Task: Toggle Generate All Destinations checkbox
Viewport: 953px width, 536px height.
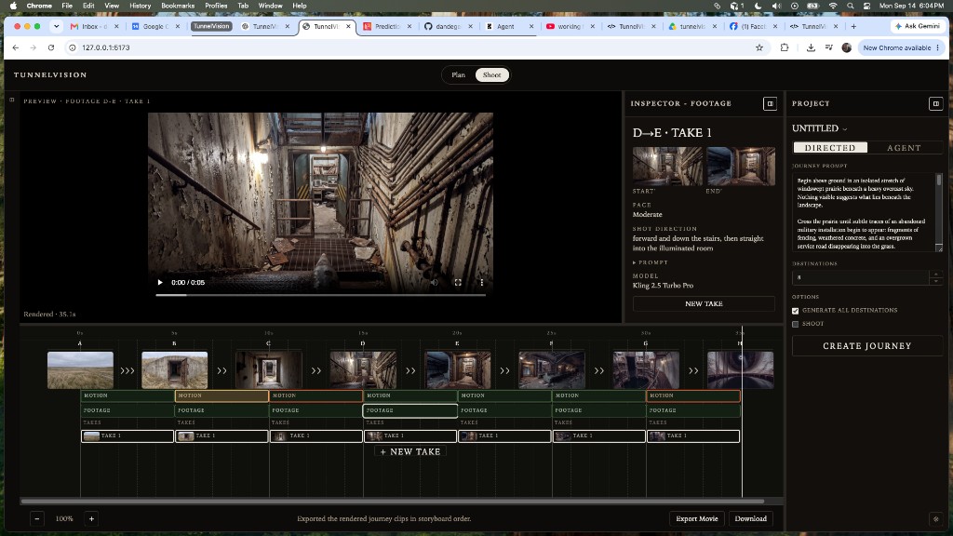Action: pos(795,311)
